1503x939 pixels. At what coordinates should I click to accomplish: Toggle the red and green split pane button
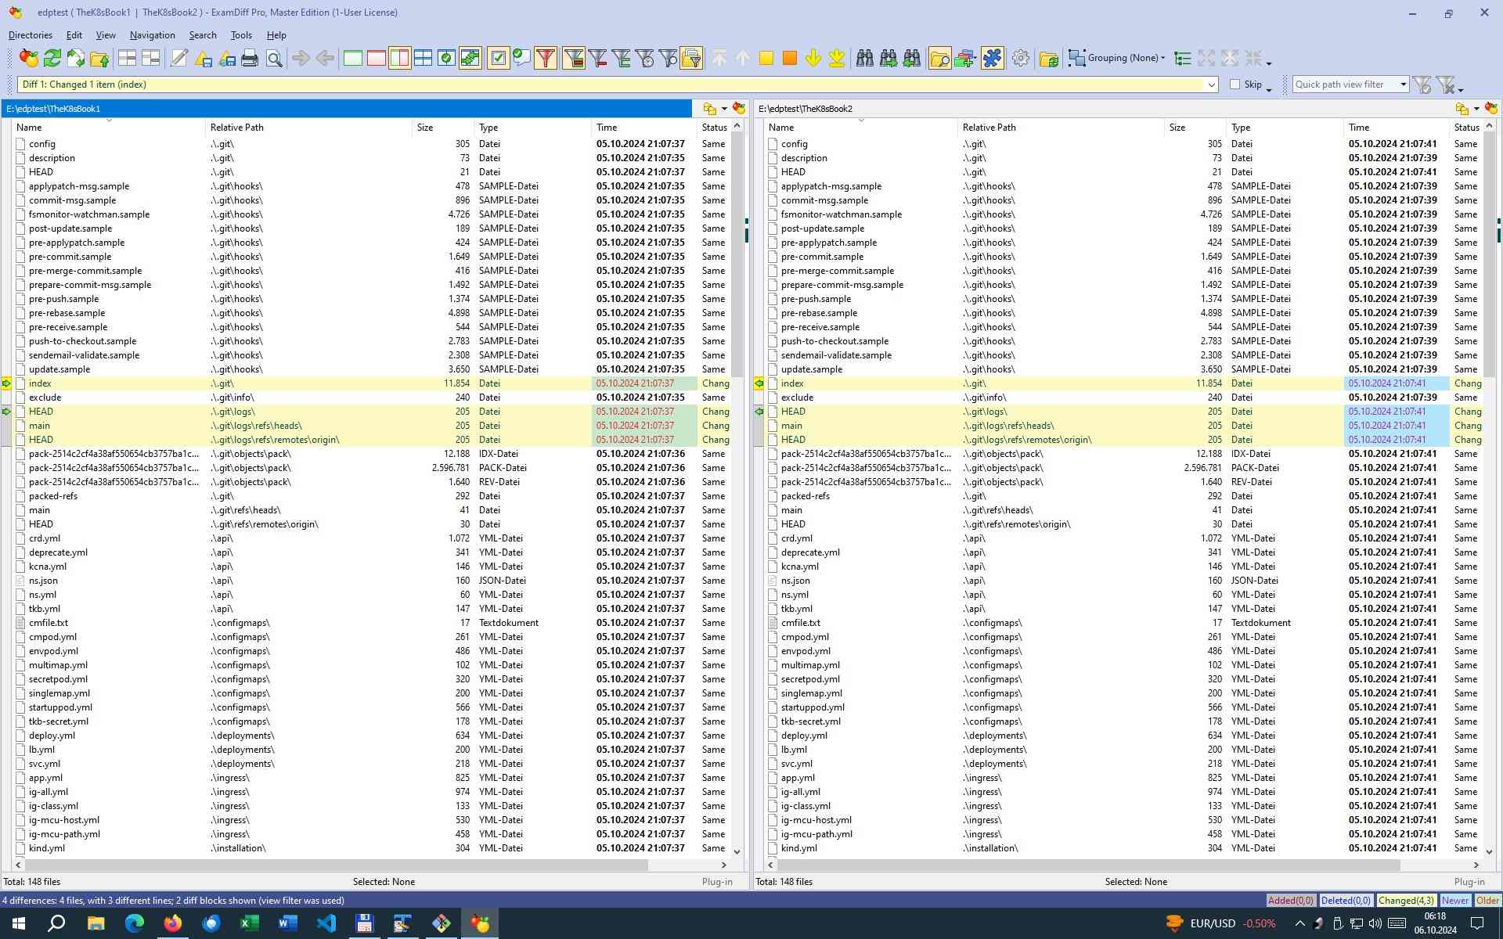pos(399,58)
